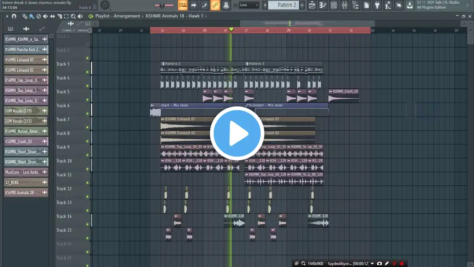474x267 pixels.
Task: Open the first KSHMR Exhaust 07 clip menu
Action: (163, 119)
